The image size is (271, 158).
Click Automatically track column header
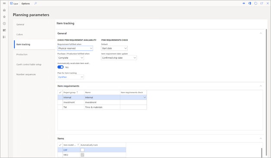click(x=103, y=145)
